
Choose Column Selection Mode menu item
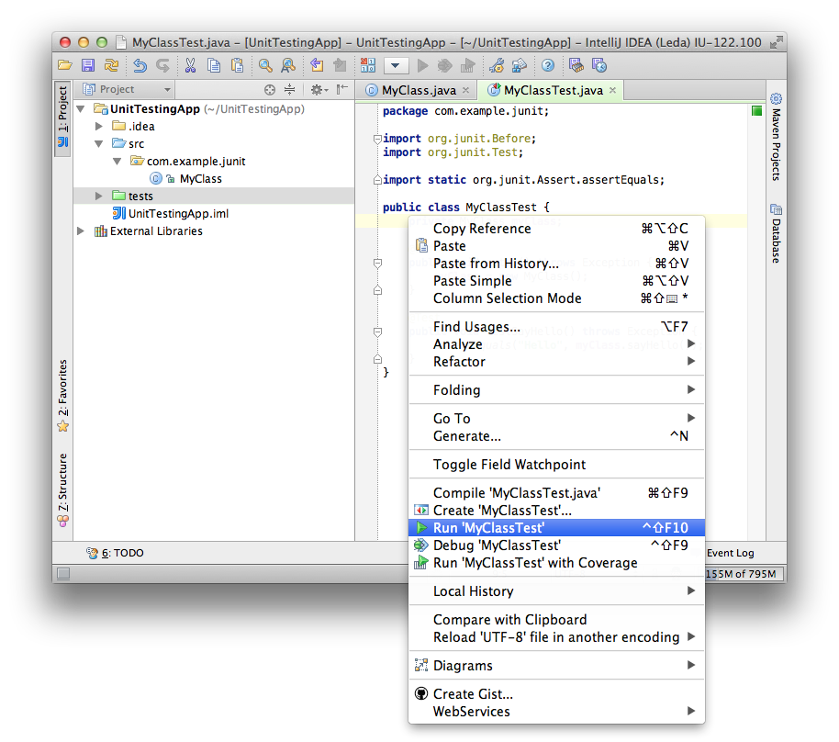tap(556, 298)
